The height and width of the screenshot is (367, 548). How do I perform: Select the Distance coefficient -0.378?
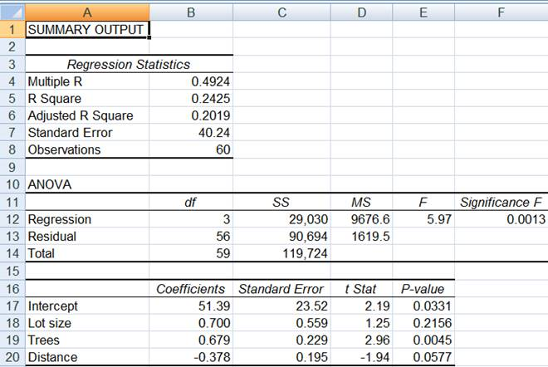192,357
